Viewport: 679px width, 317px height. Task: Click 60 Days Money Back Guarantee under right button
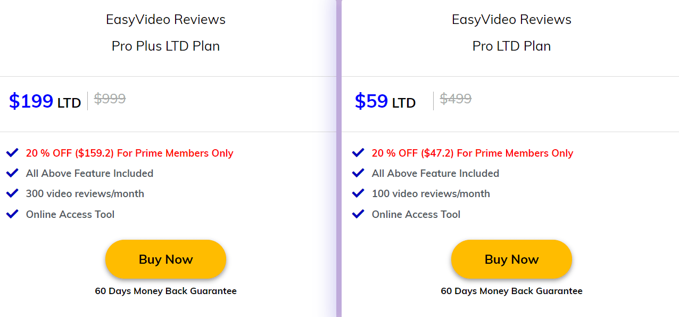pos(511,291)
